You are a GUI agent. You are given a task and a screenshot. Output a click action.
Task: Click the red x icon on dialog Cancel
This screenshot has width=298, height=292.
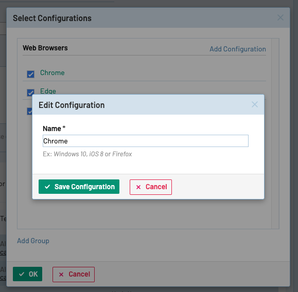point(138,187)
